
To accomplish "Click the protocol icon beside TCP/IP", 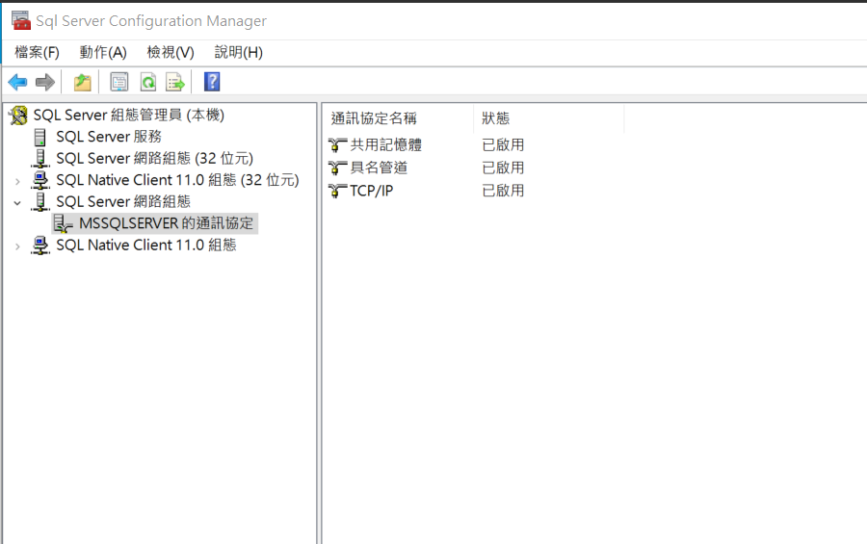I will point(337,191).
